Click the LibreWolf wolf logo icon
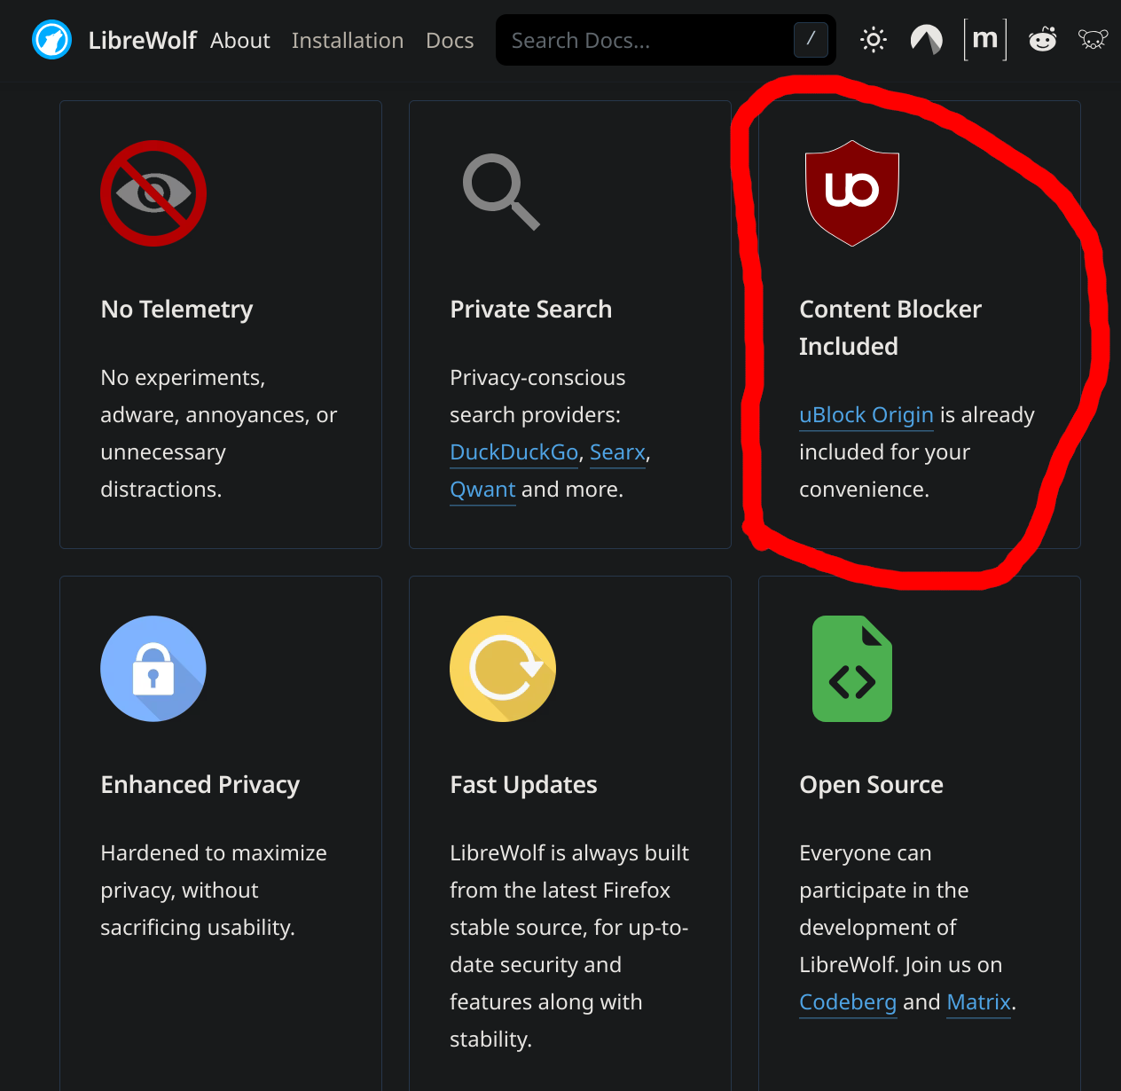This screenshot has height=1091, width=1121. coord(51,40)
